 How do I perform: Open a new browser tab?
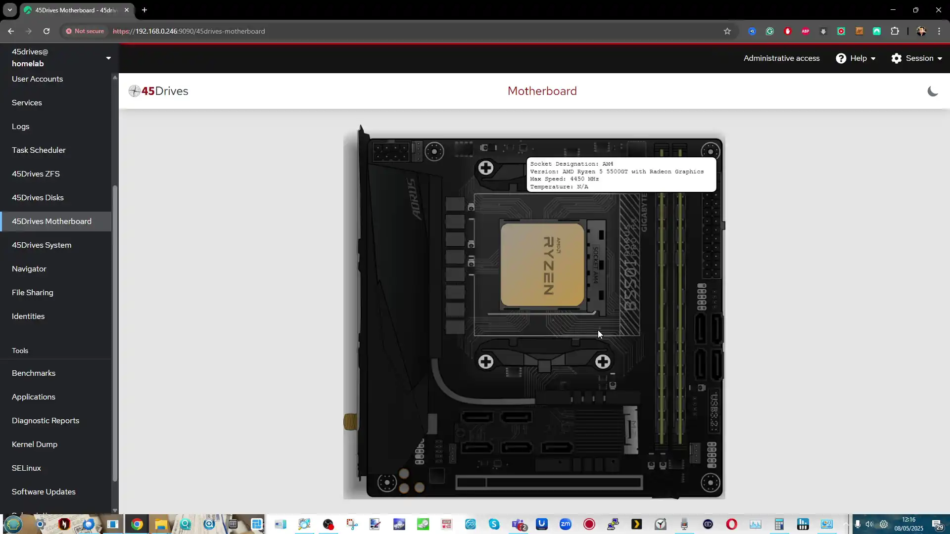pos(144,10)
